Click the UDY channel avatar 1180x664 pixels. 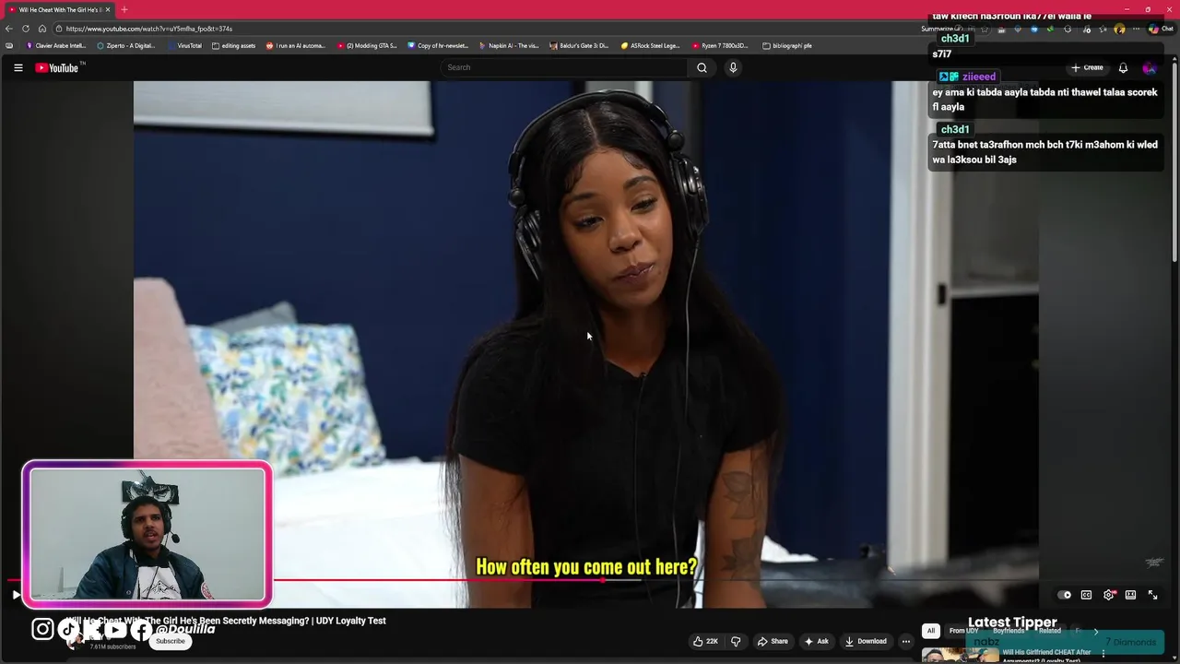(x=73, y=642)
